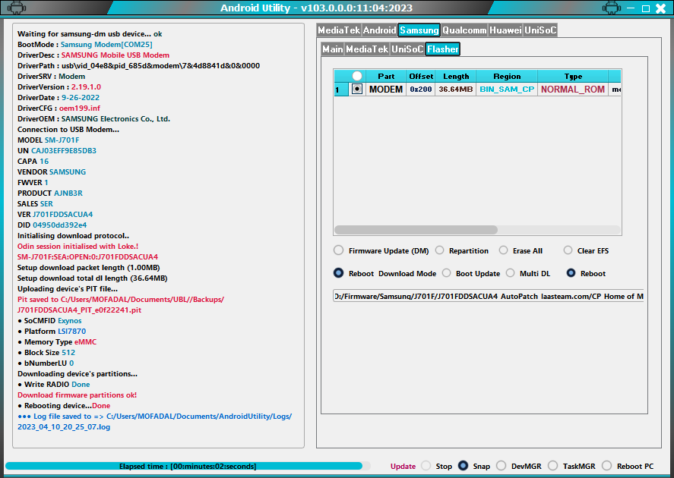674x478 pixels.
Task: Go to the Huawei tab
Action: 505,30
